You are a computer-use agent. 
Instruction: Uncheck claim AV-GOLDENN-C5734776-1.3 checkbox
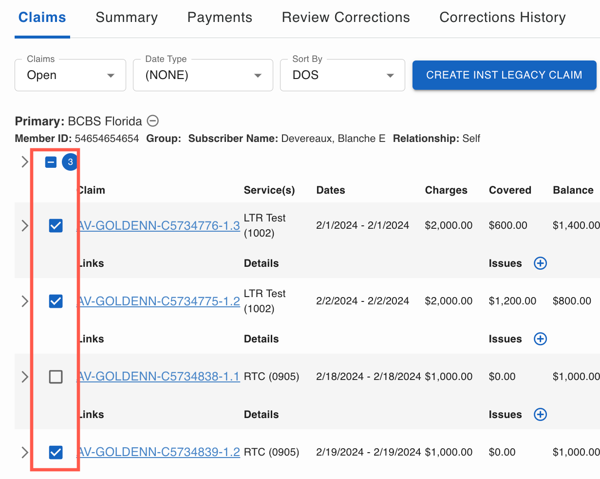(56, 225)
